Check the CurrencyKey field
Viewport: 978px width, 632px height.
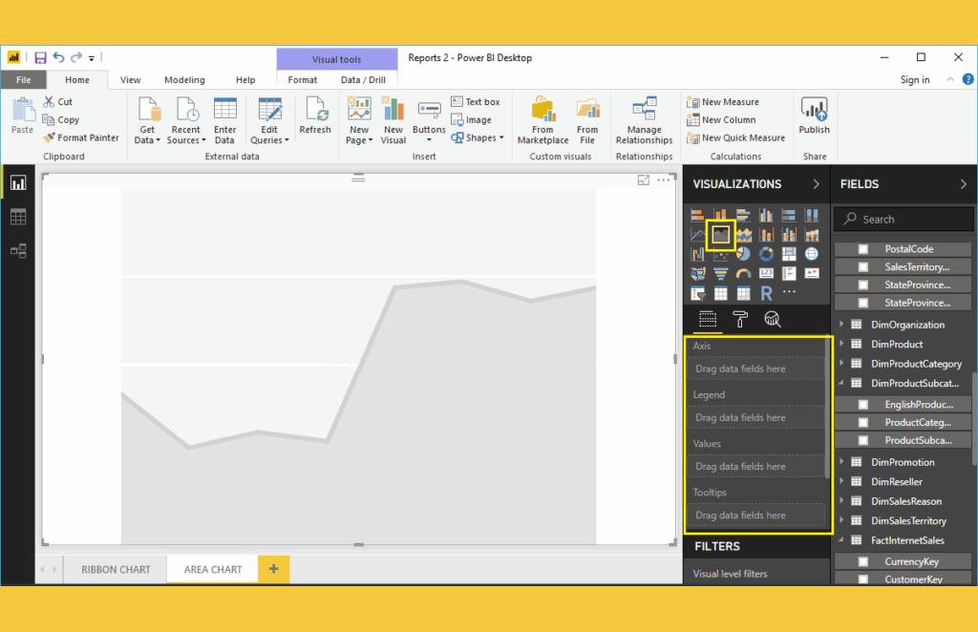(x=863, y=561)
